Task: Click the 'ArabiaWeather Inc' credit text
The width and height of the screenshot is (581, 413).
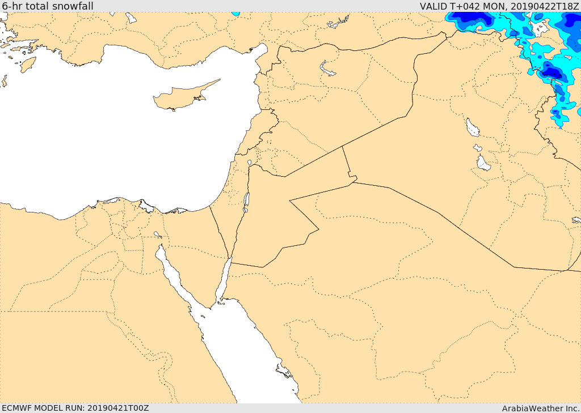Action: (541, 408)
